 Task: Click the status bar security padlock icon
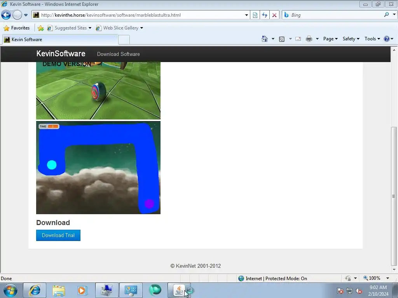(x=348, y=279)
